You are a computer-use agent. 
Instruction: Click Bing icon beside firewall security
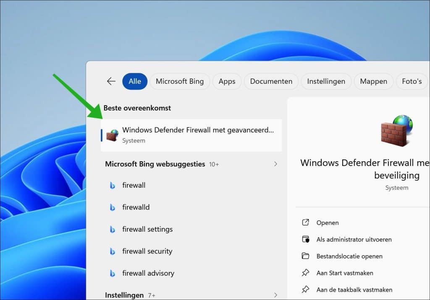(112, 251)
